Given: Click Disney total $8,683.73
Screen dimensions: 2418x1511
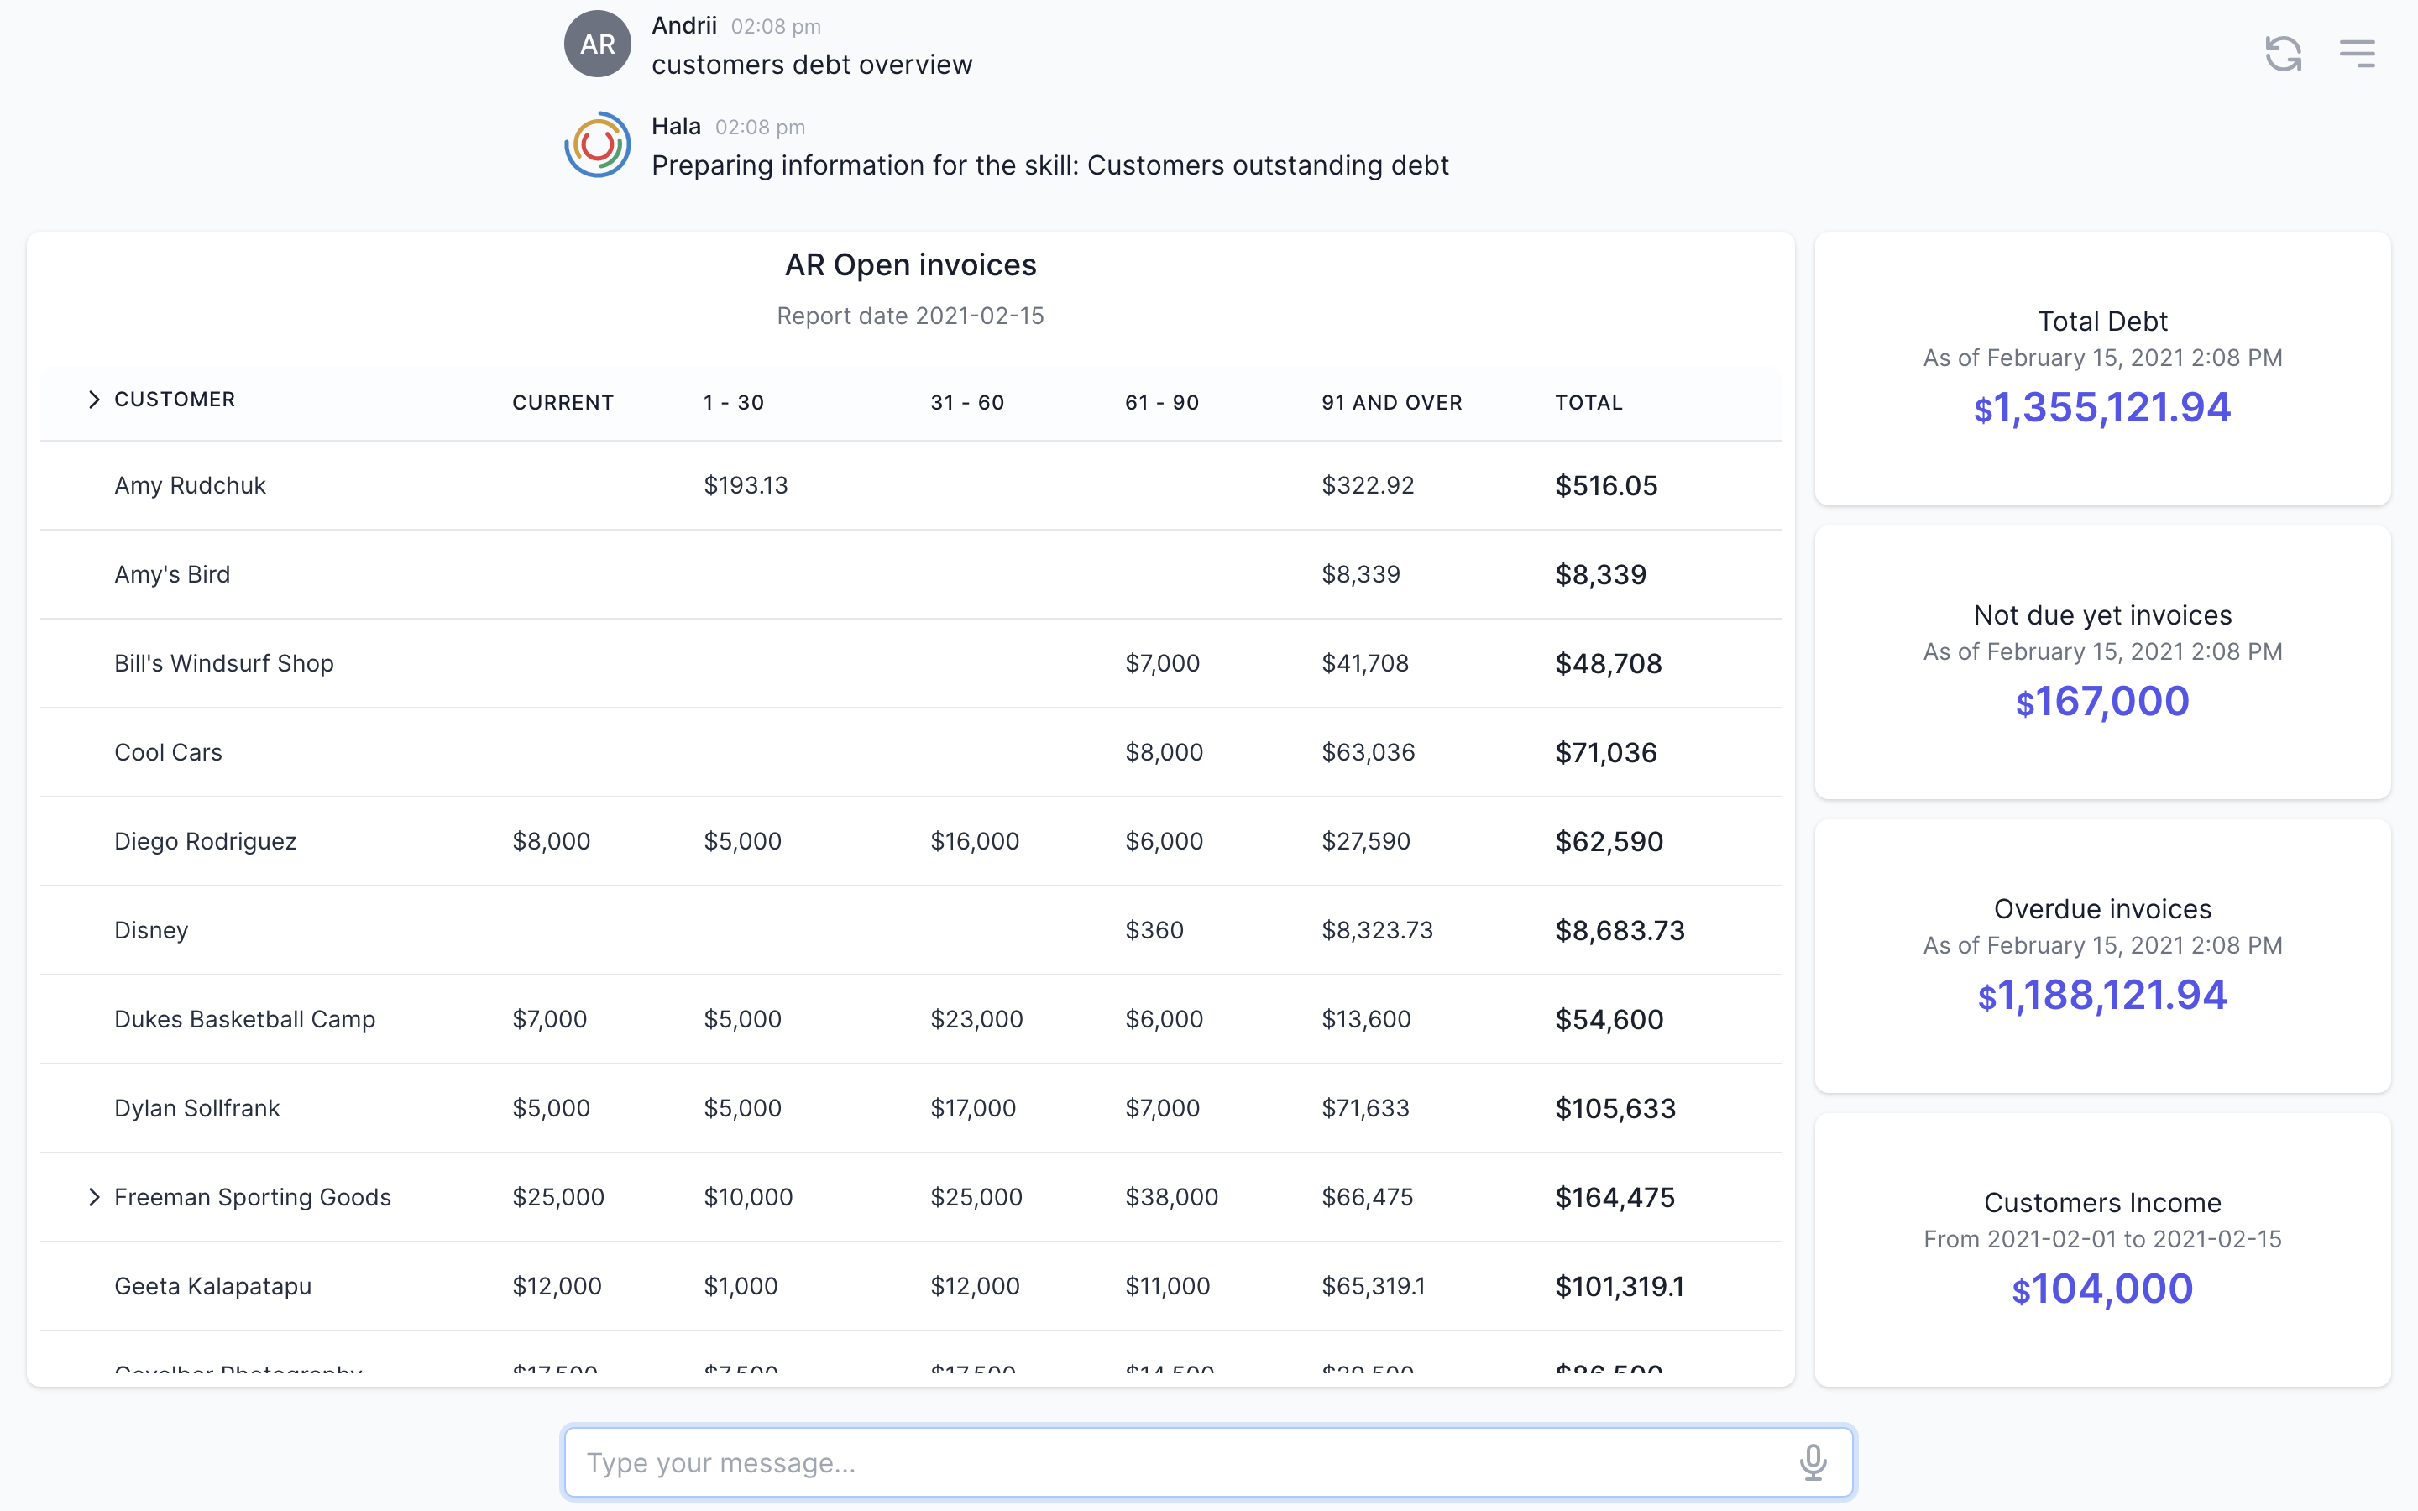Looking at the screenshot, I should coord(1620,930).
